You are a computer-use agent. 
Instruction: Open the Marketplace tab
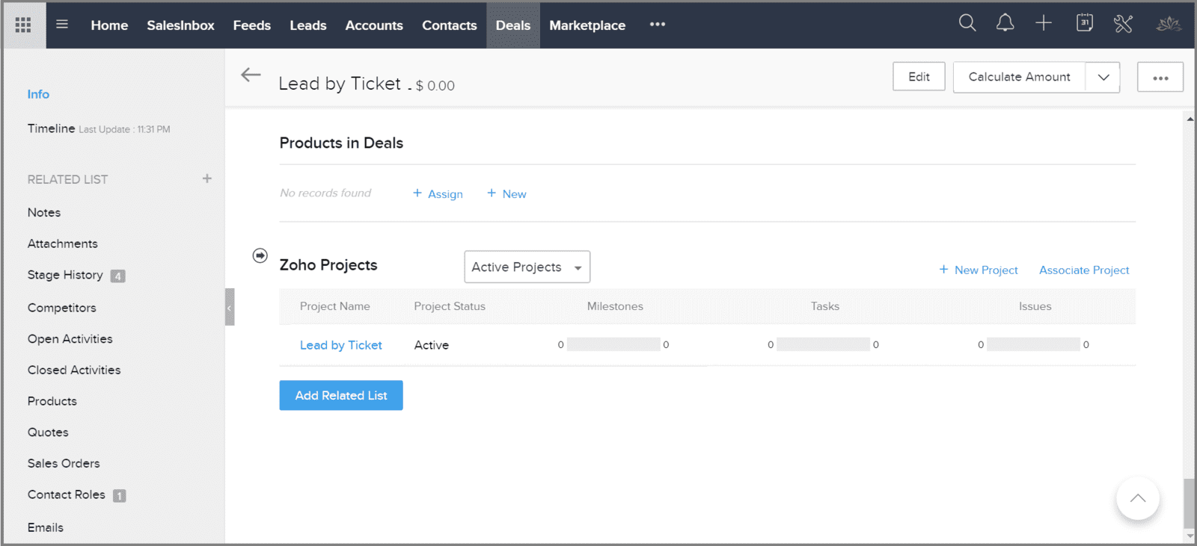point(587,25)
